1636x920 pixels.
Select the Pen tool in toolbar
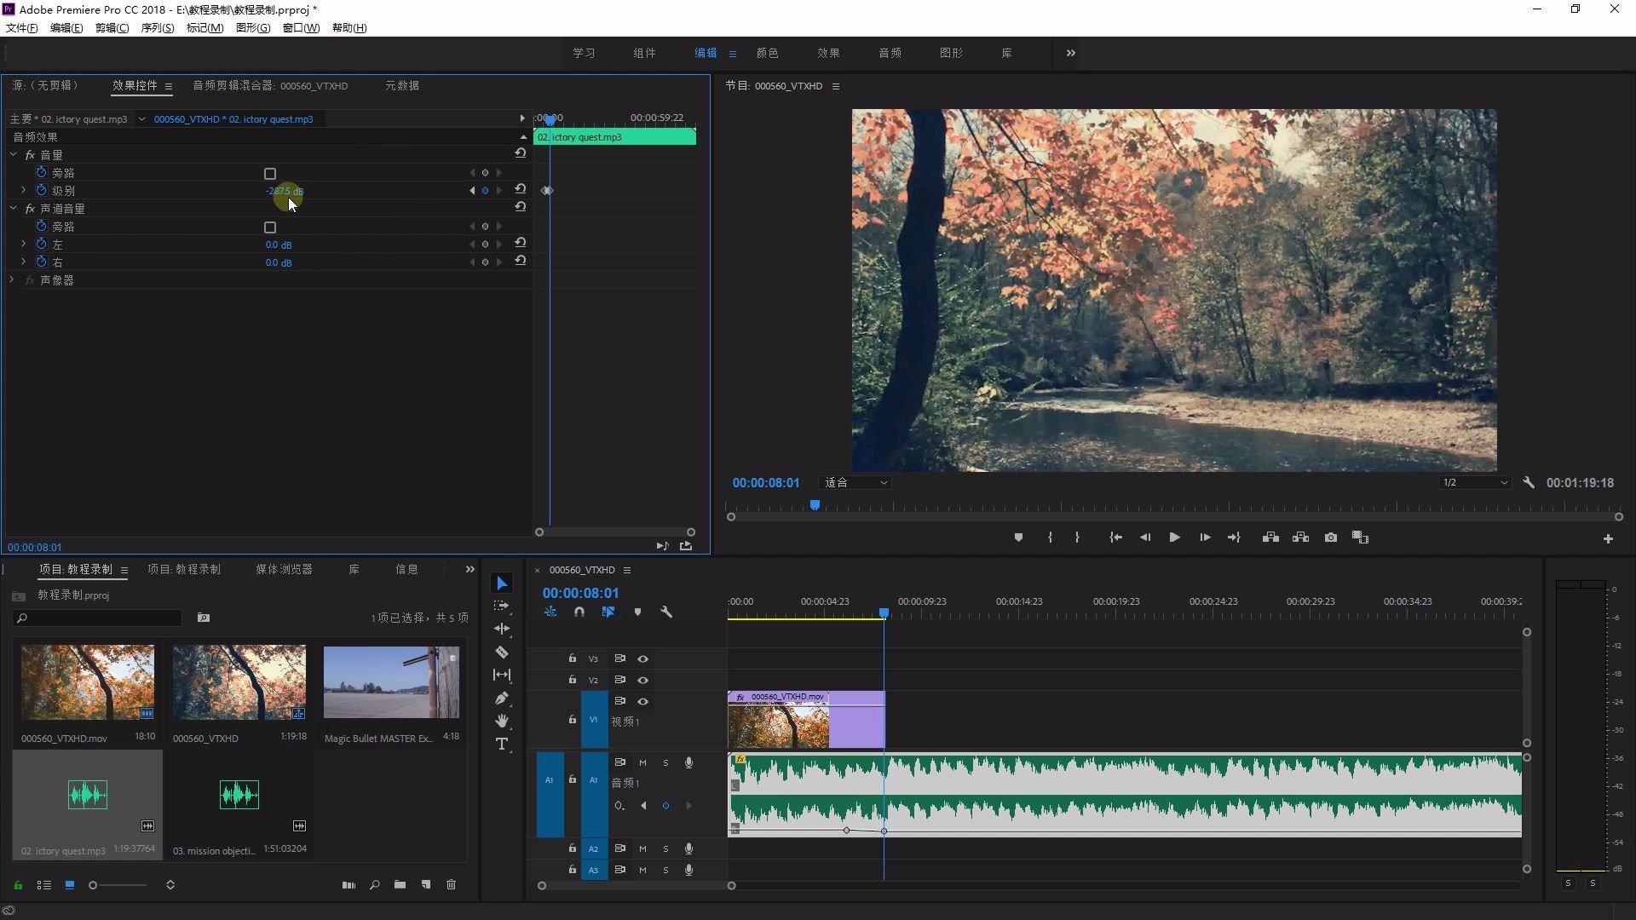click(x=502, y=699)
